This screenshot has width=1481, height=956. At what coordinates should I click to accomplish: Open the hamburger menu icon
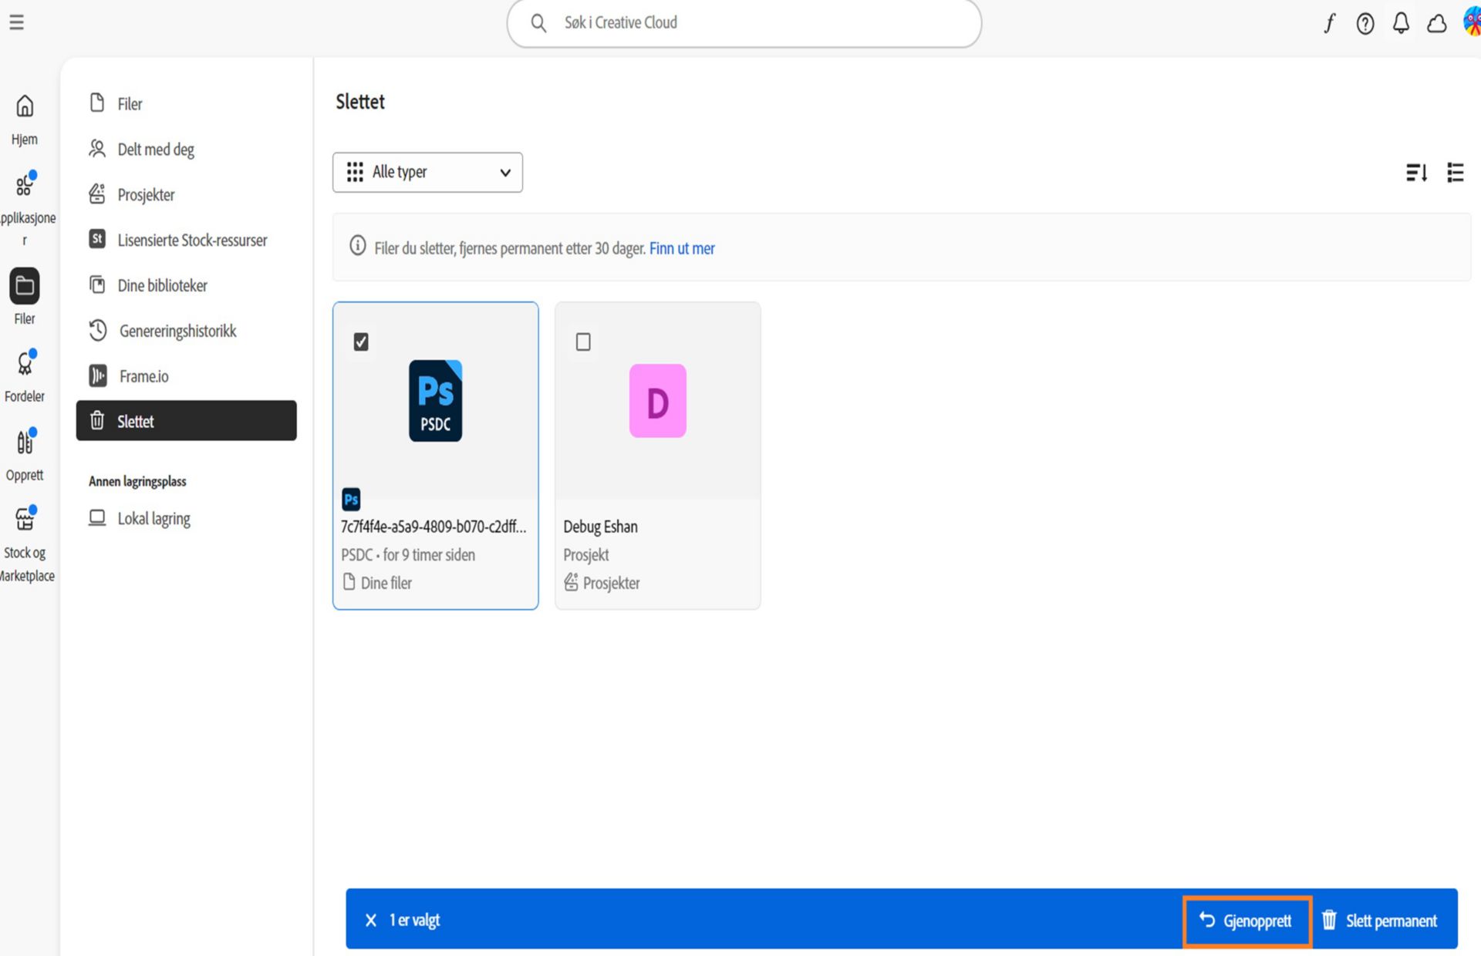pos(16,22)
